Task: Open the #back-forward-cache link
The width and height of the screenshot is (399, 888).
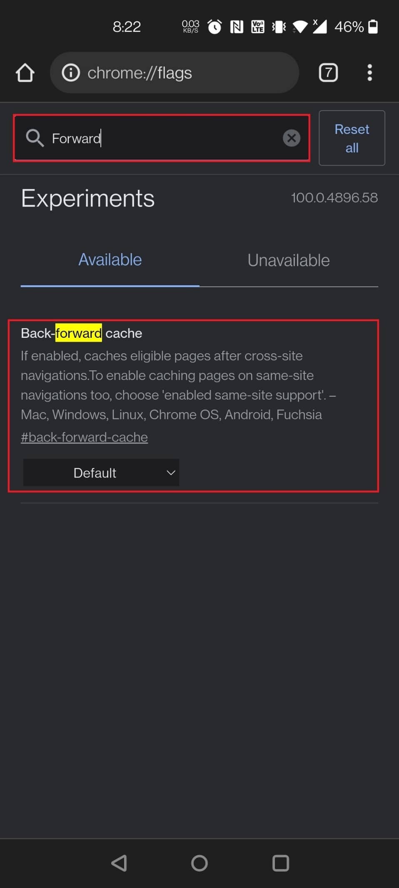Action: pos(84,437)
